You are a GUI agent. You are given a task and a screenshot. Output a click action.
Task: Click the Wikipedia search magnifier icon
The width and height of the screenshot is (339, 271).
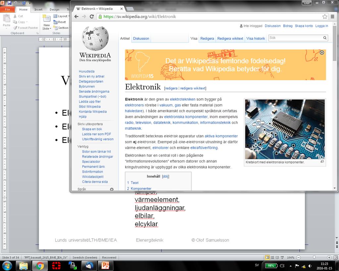(x=325, y=38)
